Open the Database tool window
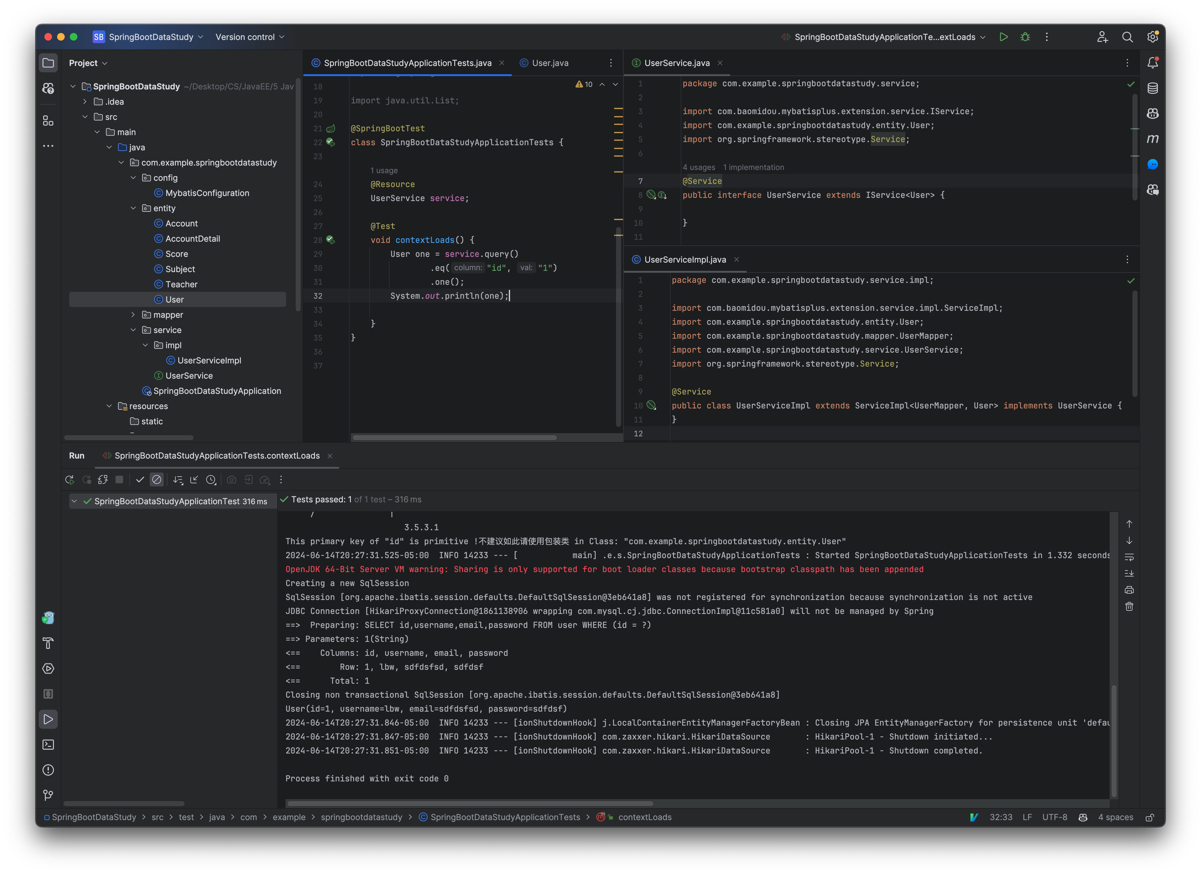Screen dimensions: 1201x874 pos(1153,88)
